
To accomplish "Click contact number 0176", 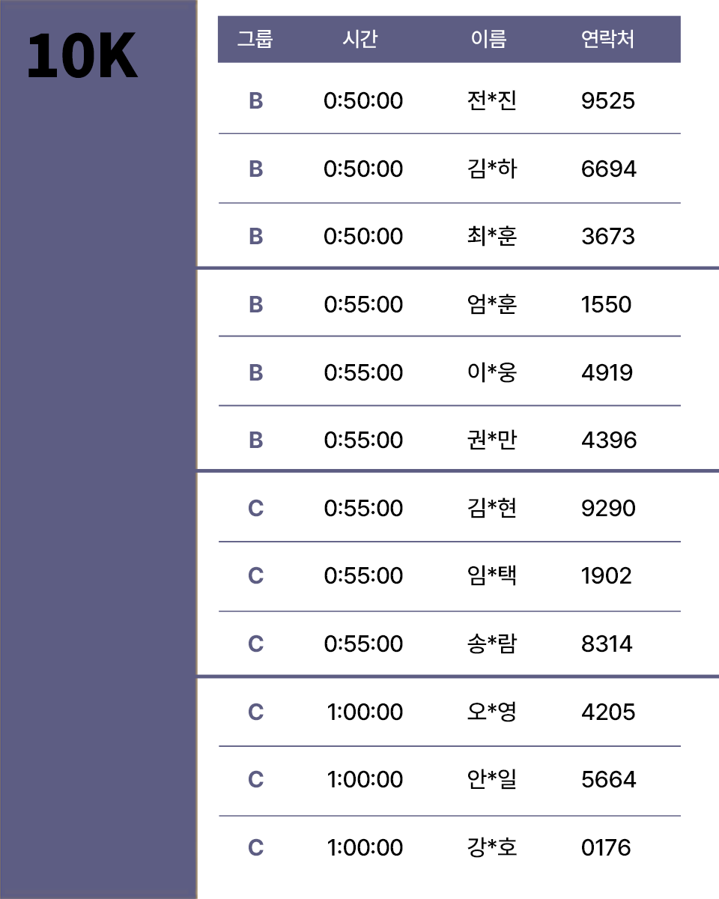I will 606,847.
